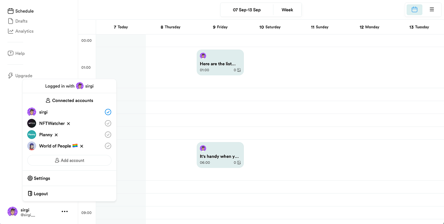Image resolution: width=444 pixels, height=224 pixels.
Task: Click the Schedule calendar icon in sidebar
Action: coord(10,11)
